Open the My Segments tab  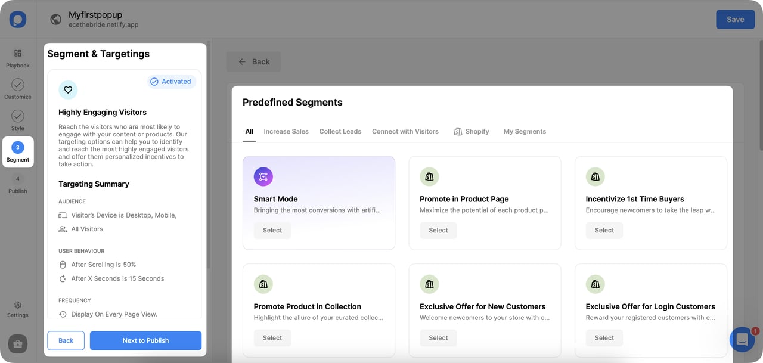coord(525,131)
